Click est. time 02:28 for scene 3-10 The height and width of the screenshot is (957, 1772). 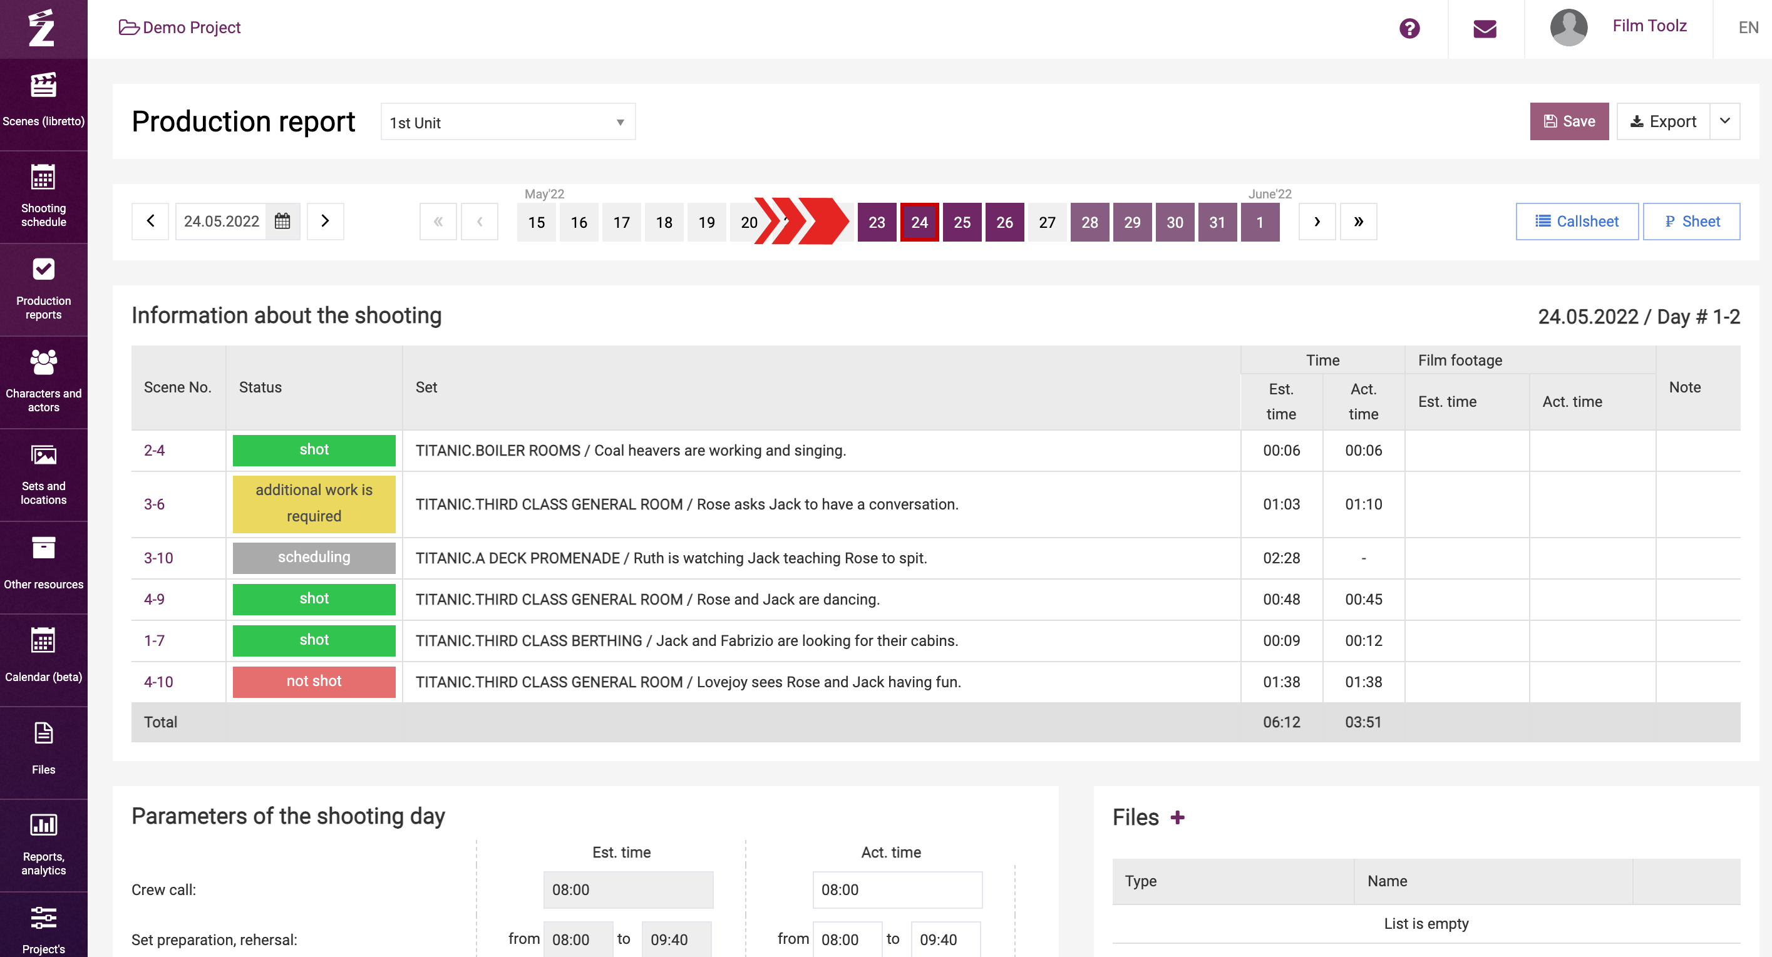point(1282,558)
